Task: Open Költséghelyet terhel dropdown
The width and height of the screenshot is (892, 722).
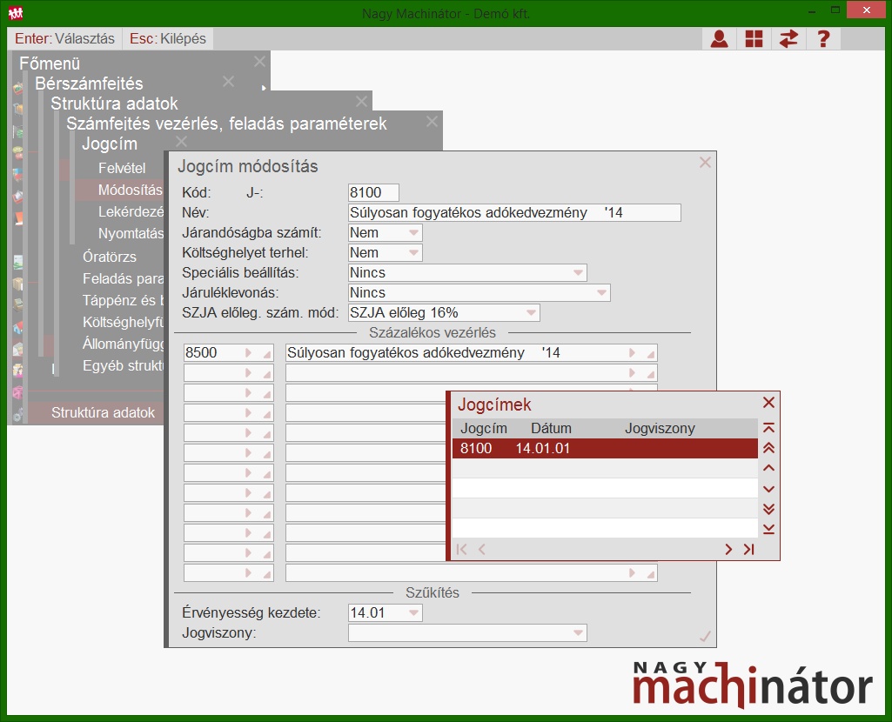Action: [413, 252]
